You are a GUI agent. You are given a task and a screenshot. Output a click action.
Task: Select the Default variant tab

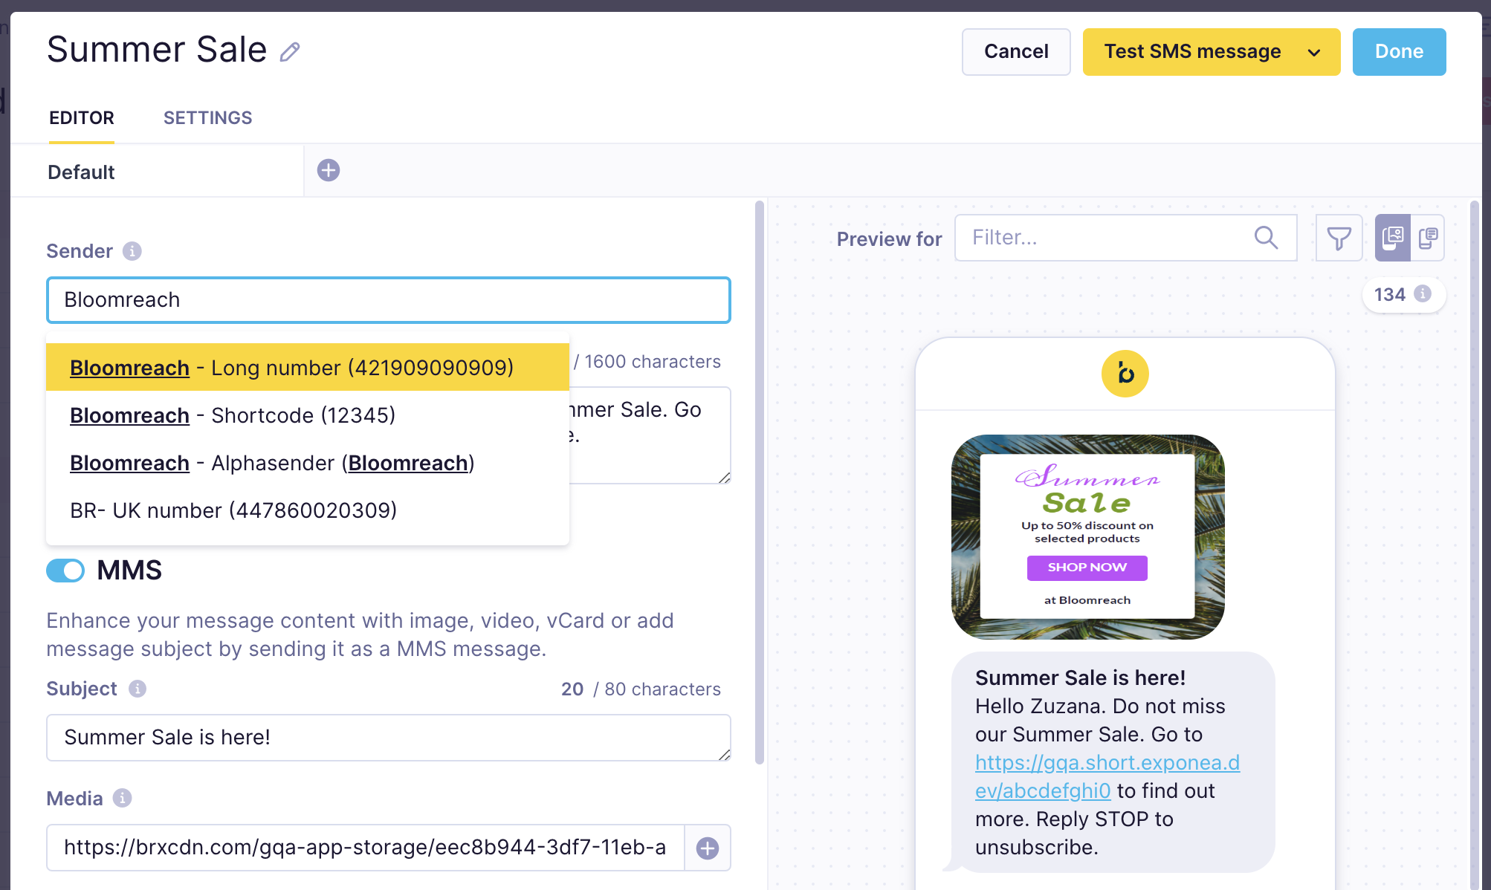point(82,172)
